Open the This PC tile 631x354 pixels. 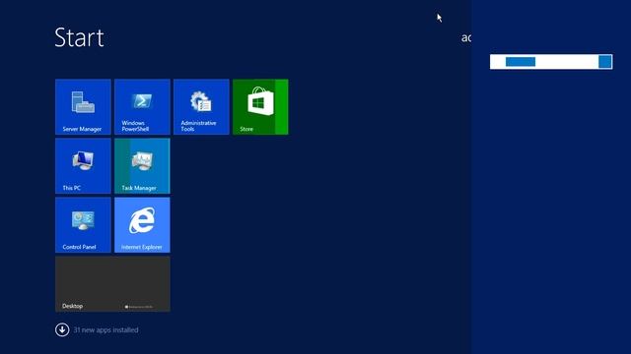pyautogui.click(x=83, y=166)
